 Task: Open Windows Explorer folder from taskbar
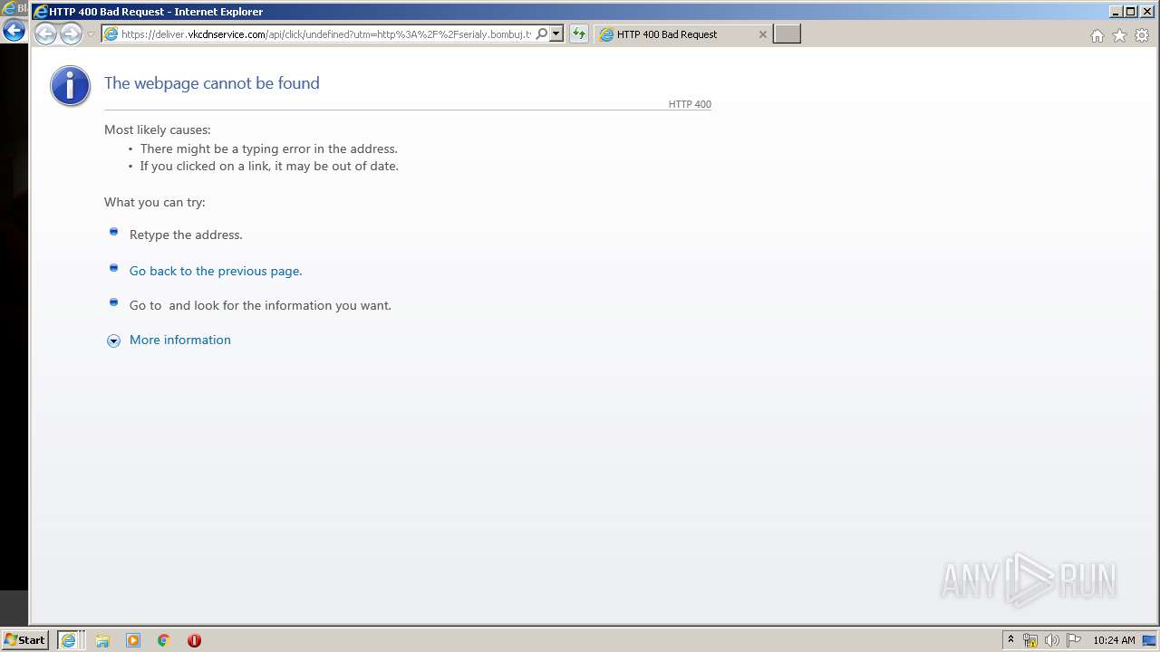pos(102,640)
